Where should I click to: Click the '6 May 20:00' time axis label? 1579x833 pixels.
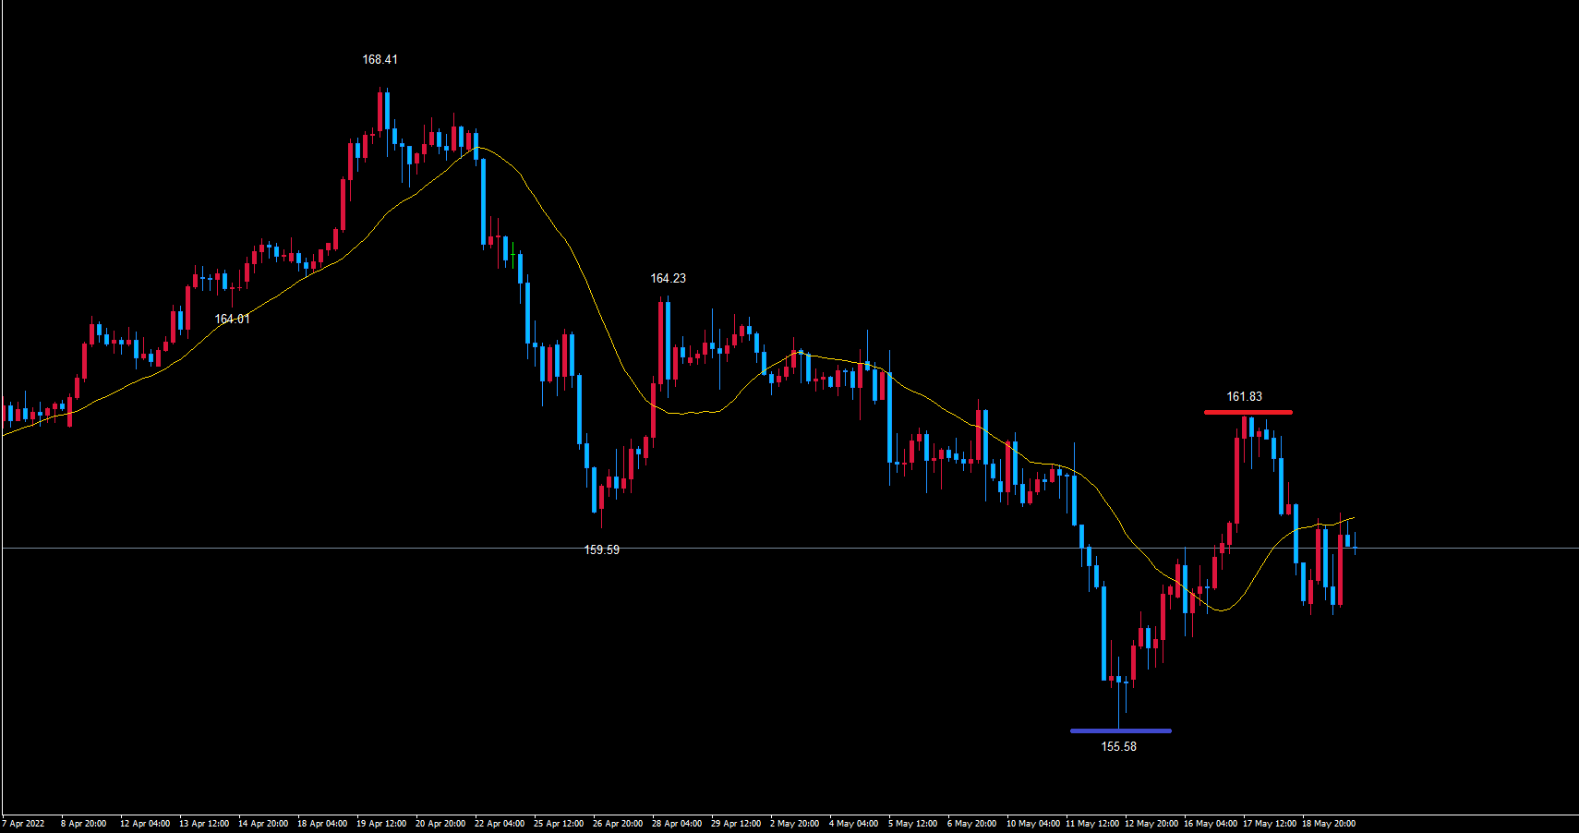[971, 824]
